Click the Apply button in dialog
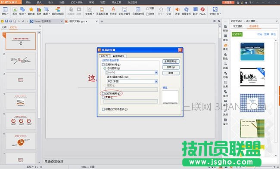Screen dimensions: 280x169 coord(171,67)
